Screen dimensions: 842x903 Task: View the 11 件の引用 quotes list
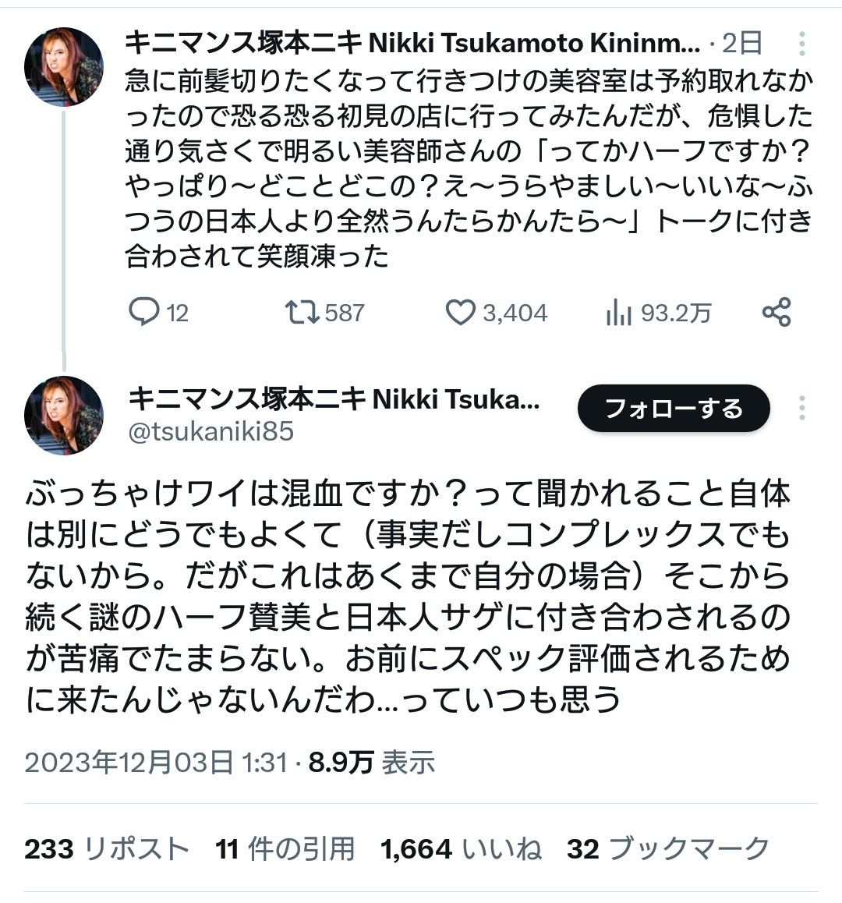click(285, 848)
